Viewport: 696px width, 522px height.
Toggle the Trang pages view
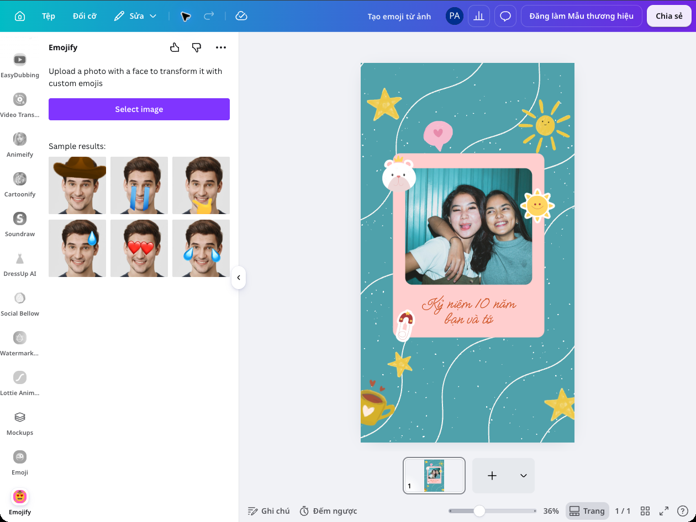pos(587,511)
